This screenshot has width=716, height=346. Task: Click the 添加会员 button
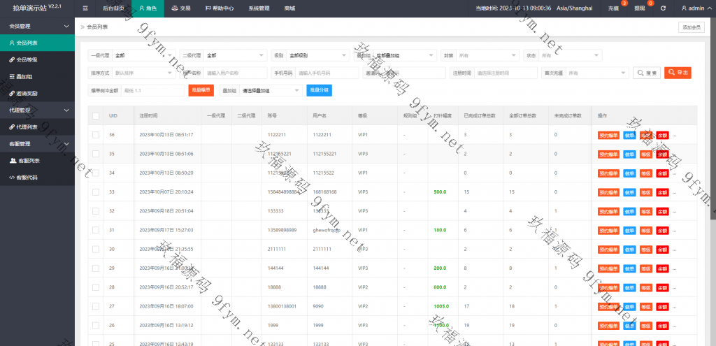click(692, 27)
